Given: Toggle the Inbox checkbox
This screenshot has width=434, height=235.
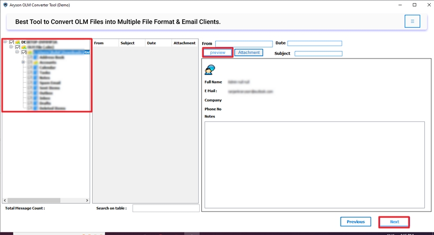Looking at the screenshot, I should coord(30,98).
